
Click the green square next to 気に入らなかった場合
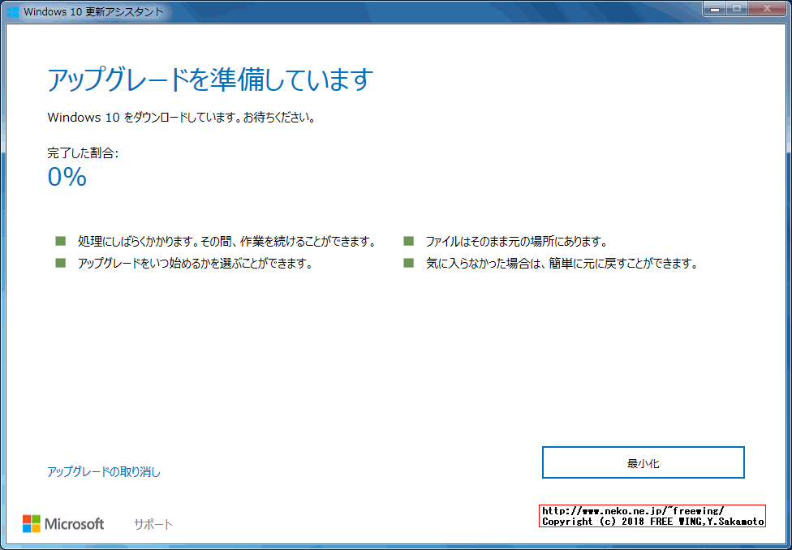(x=409, y=263)
